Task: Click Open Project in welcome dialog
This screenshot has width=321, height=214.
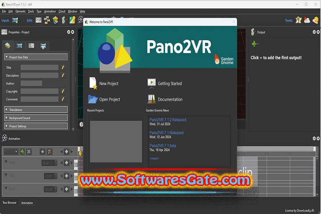Action: pyautogui.click(x=110, y=99)
